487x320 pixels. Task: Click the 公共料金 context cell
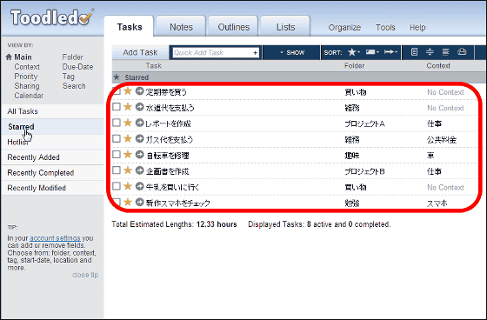click(x=442, y=140)
